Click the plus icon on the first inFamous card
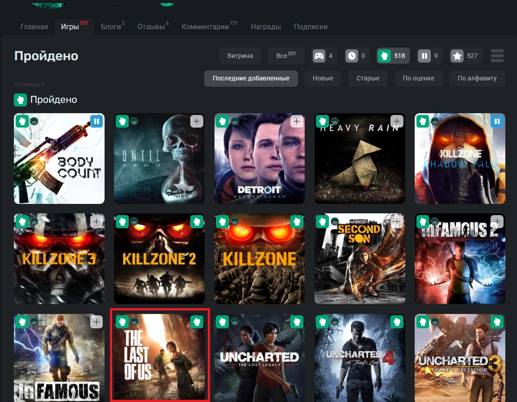The height and width of the screenshot is (402, 517). [x=96, y=322]
